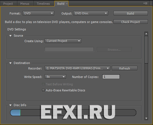Open the Output DVD Disc dropdown
Image resolution: width=153 pixels, height=125 pixels.
pos(91,13)
